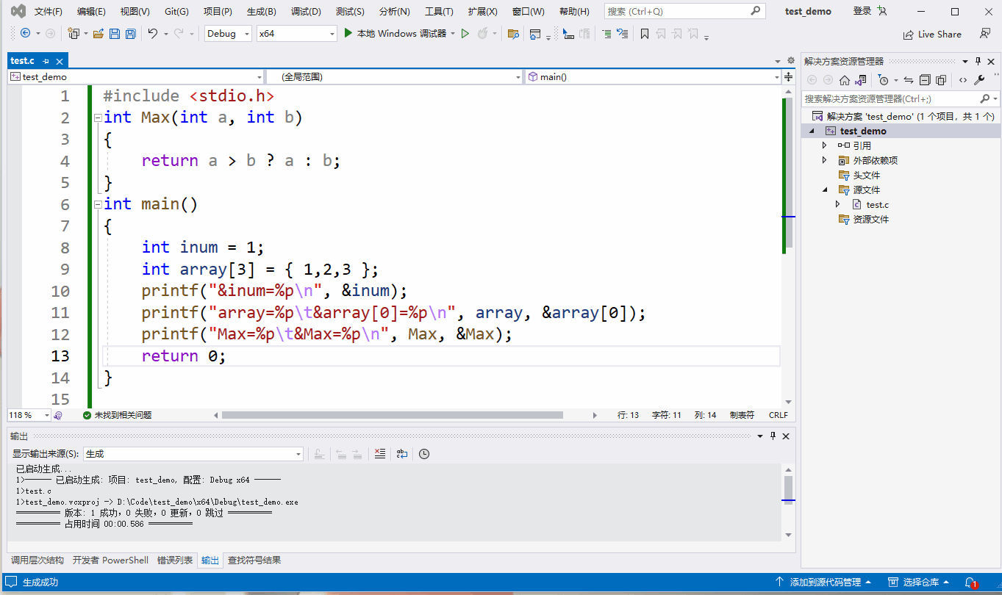Click the 搜索 (Ctrl+Q) search box
Image resolution: width=1002 pixels, height=595 pixels.
coord(684,12)
